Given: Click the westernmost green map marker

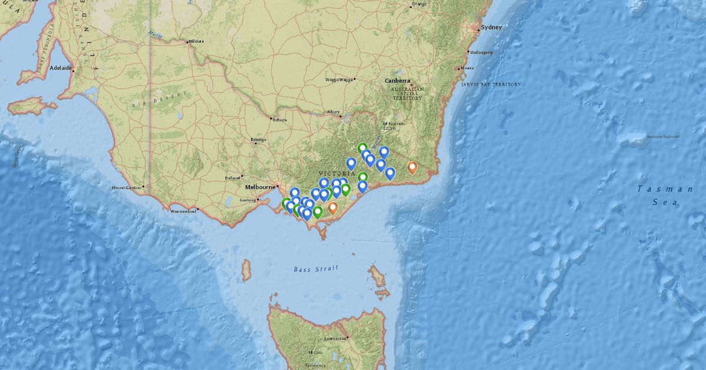Looking at the screenshot, I should [x=287, y=204].
